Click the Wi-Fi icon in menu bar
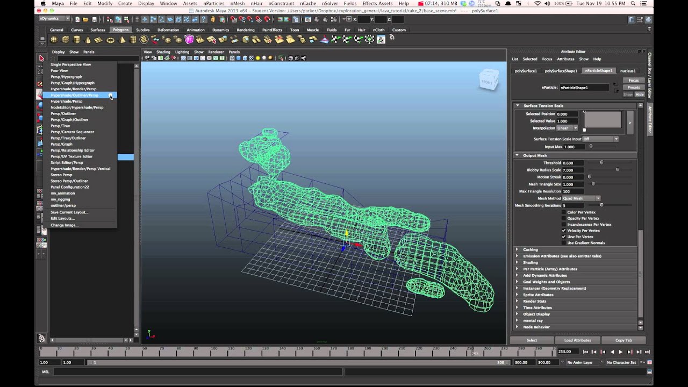 point(538,3)
